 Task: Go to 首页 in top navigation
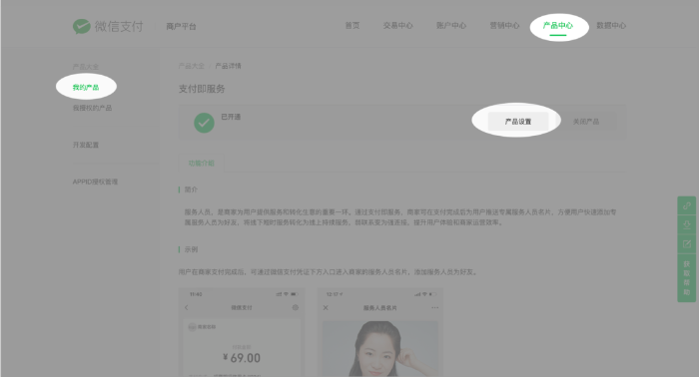point(352,25)
